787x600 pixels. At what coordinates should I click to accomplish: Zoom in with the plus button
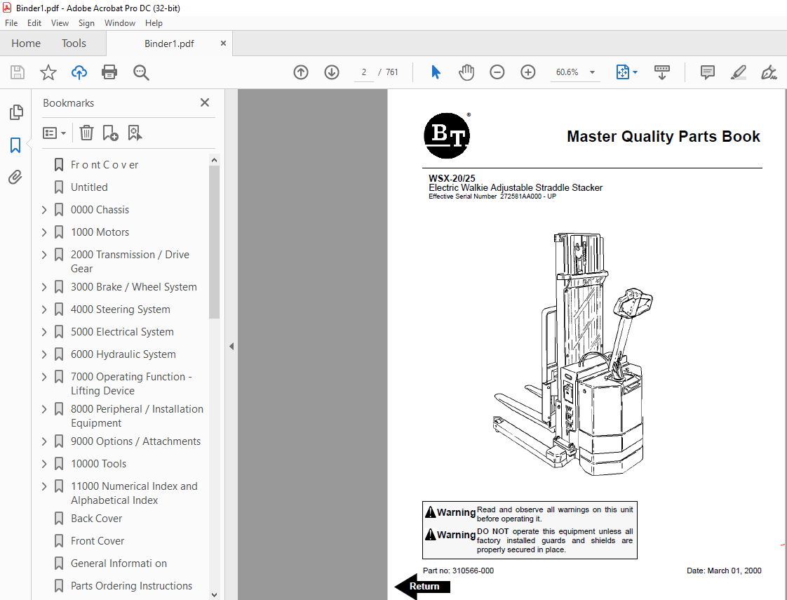(x=527, y=72)
